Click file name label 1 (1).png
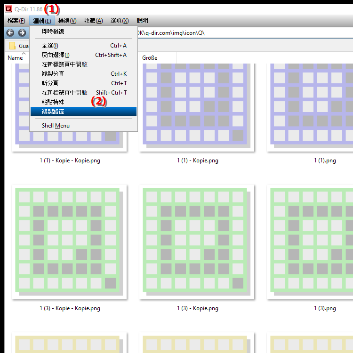 click(325, 160)
